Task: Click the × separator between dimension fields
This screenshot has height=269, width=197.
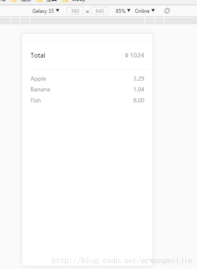Action: pyautogui.click(x=87, y=12)
